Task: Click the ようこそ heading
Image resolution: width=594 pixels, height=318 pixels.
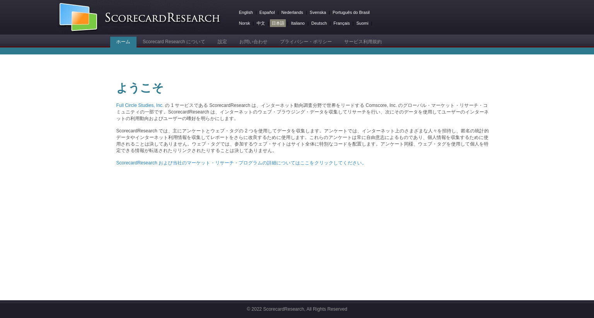Action: (x=140, y=88)
